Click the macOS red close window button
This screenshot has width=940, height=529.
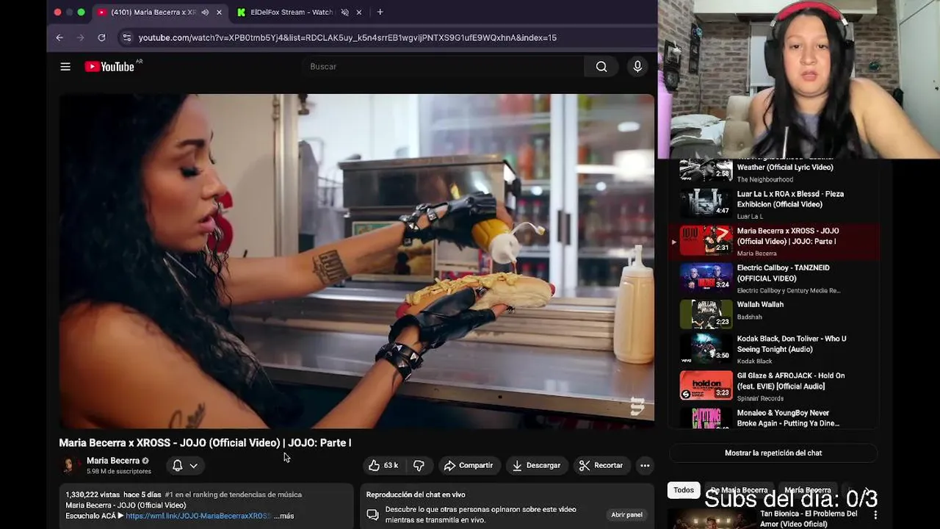[58, 12]
